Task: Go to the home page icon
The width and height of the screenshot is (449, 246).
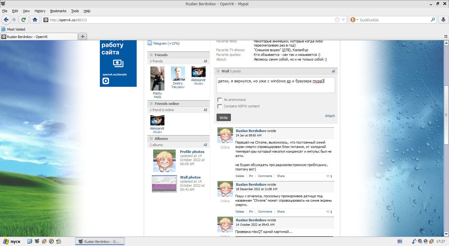Action: pyautogui.click(x=35, y=20)
